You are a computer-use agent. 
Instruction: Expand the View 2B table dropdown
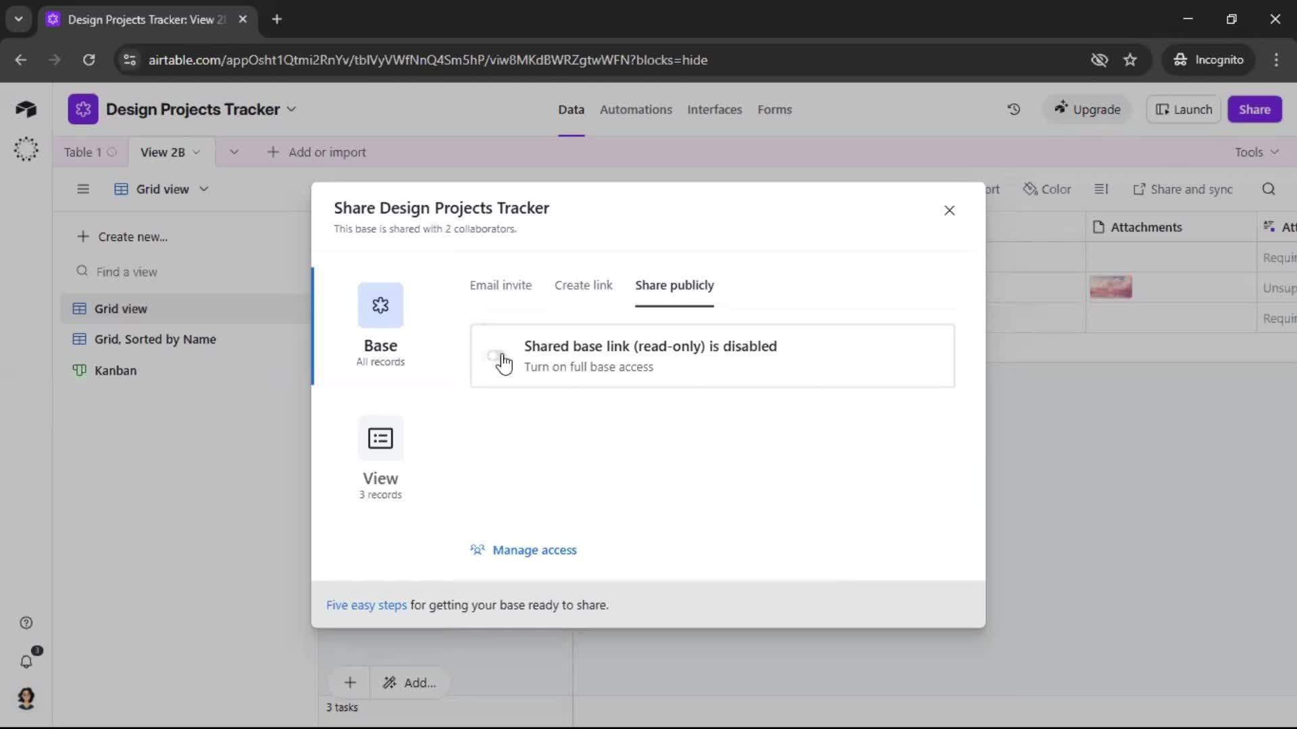point(196,153)
